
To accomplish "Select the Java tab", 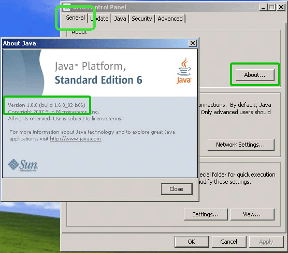I will [120, 19].
